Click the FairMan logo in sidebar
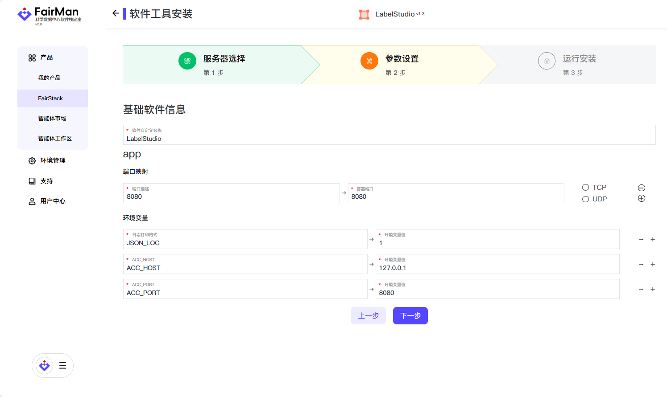This screenshot has height=397, width=667. point(49,16)
